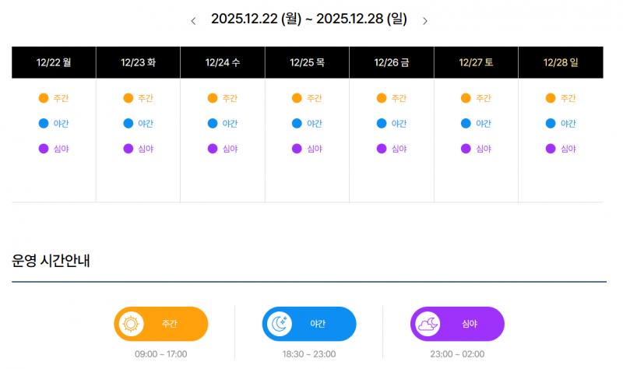Image resolution: width=623 pixels, height=369 pixels.
Task: Open the 12/27 토 column header
Action: (476, 62)
